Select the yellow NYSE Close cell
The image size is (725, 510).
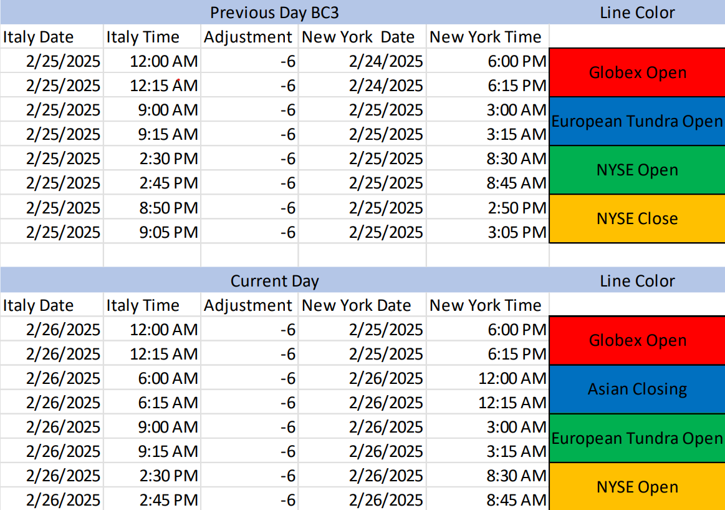coord(636,219)
